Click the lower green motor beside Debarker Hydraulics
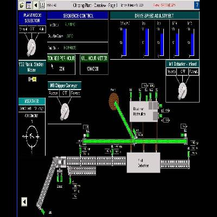This screenshot has width=217, height=217. (x=160, y=116)
